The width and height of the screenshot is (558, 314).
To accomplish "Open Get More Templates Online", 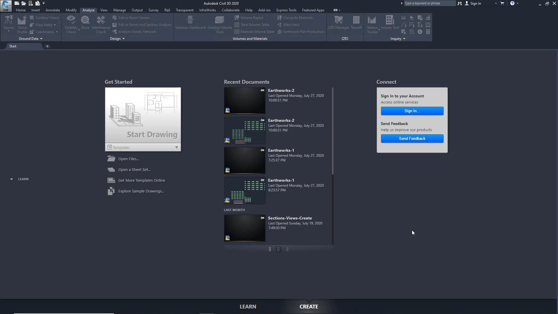I will (x=142, y=180).
